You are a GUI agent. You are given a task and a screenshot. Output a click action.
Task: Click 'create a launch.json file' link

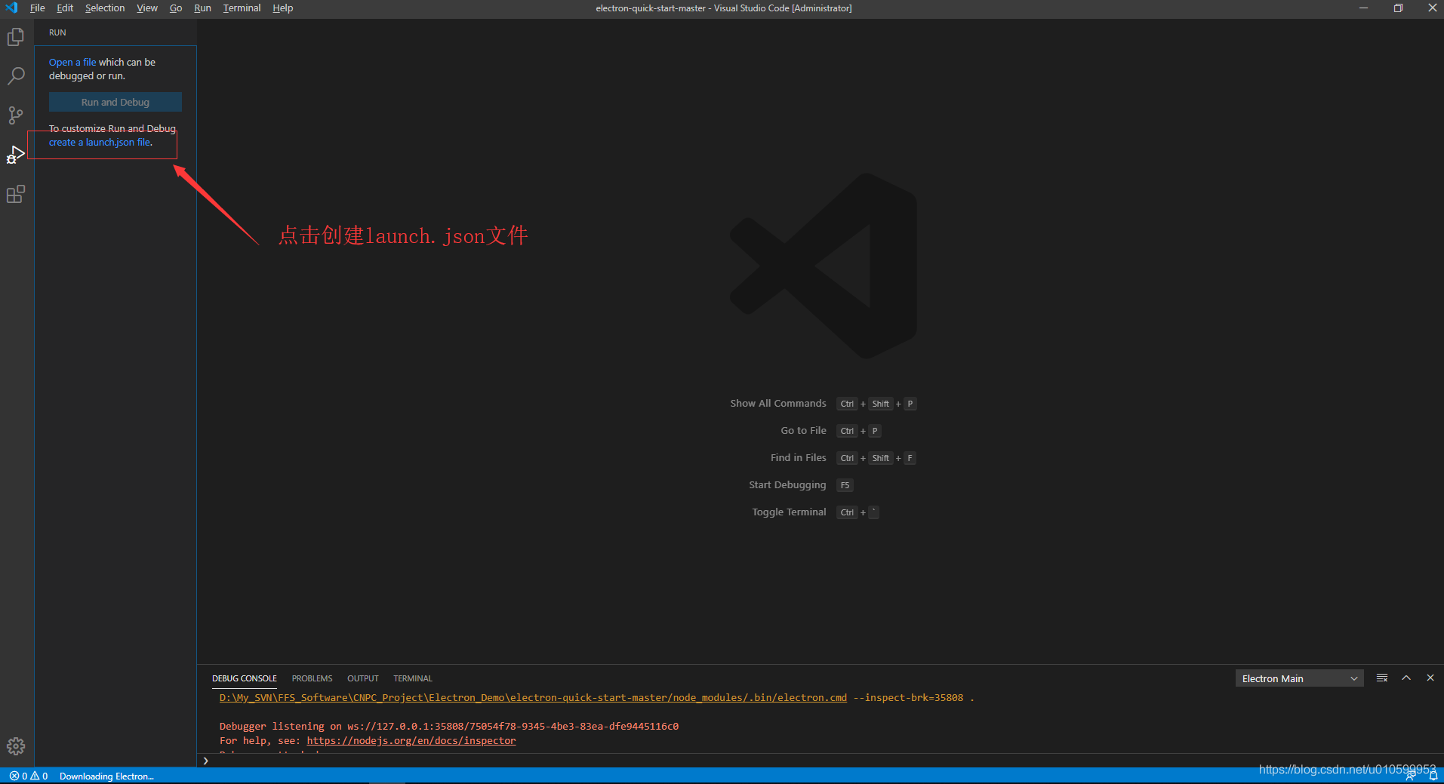(100, 142)
